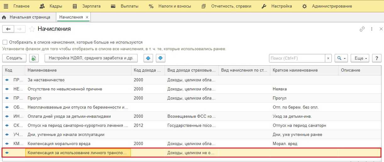Clear the search field with X
Viewport: 384px width, 162px height.
coord(328,58)
